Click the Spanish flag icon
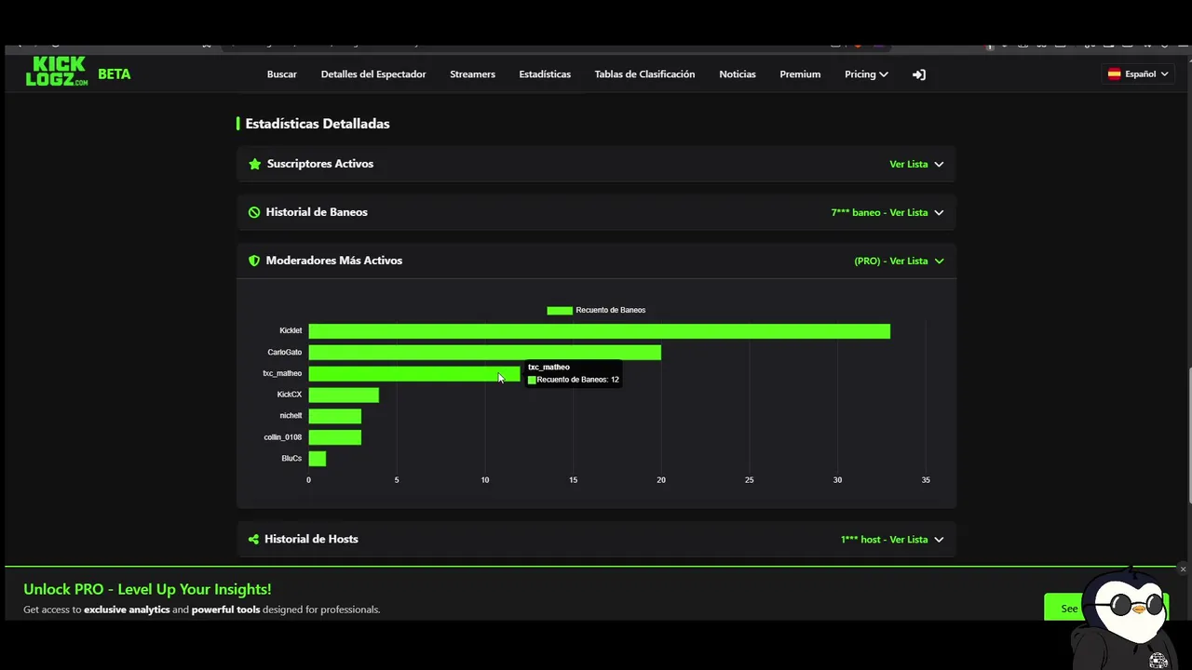Image resolution: width=1192 pixels, height=670 pixels. click(1114, 74)
